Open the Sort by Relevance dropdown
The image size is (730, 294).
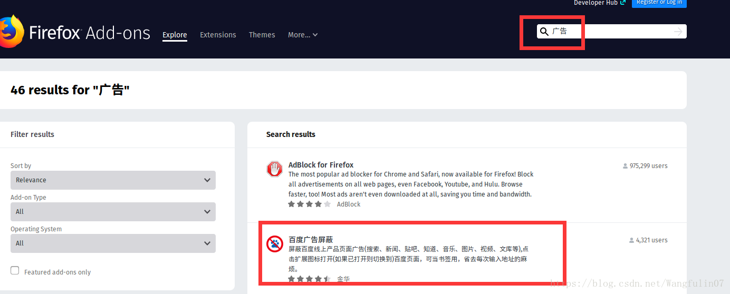(x=113, y=180)
